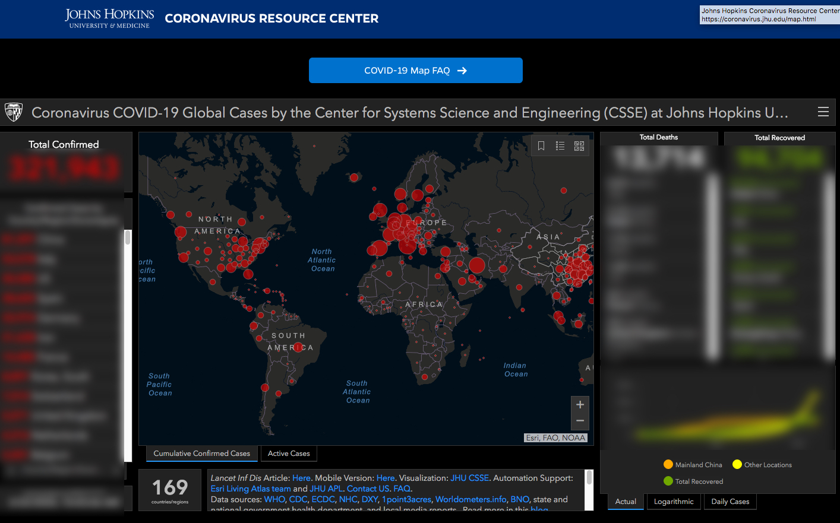Click the North Atlantic Ocean label
This screenshot has height=523, width=840.
click(x=322, y=260)
